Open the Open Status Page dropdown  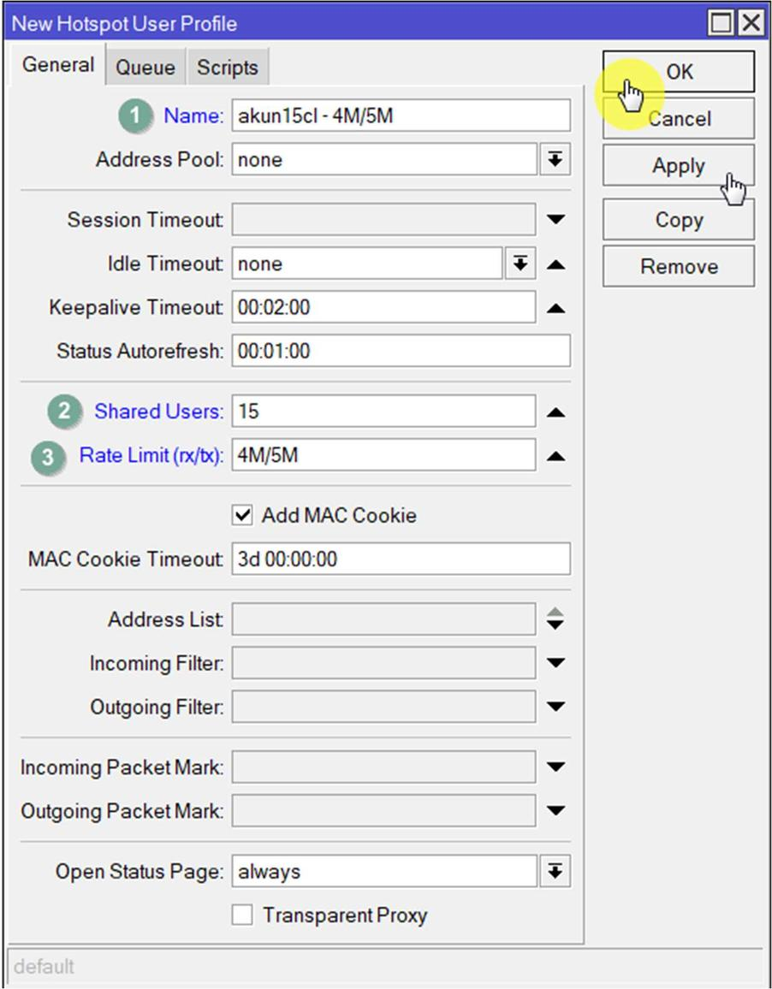tap(555, 872)
